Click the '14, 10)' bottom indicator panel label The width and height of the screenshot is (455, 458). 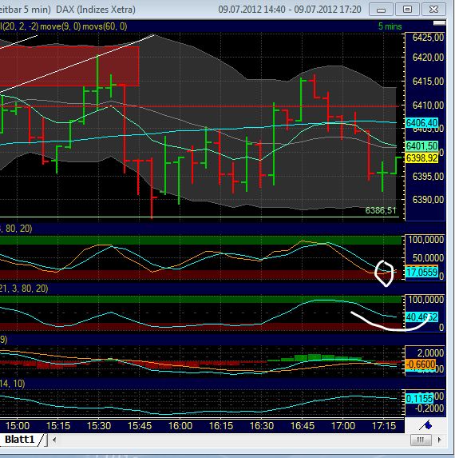click(12, 384)
